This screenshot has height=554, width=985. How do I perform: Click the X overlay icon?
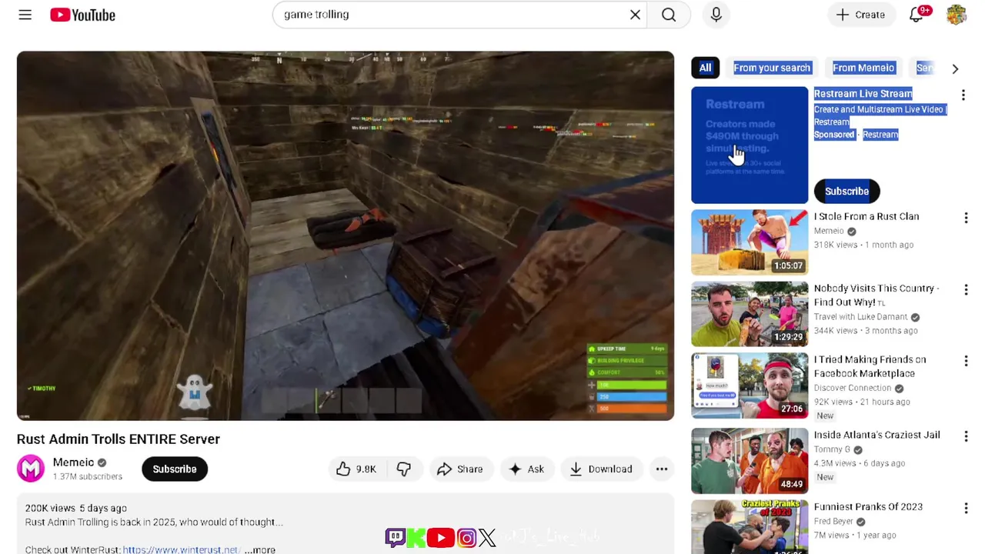coord(487,537)
